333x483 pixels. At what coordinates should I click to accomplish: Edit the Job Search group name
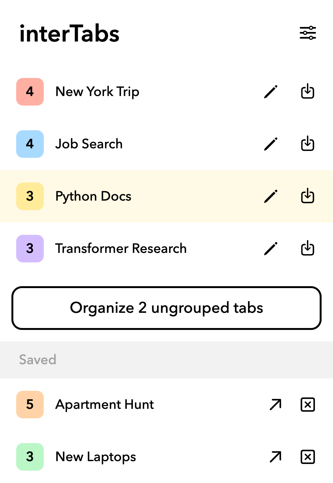point(271,144)
